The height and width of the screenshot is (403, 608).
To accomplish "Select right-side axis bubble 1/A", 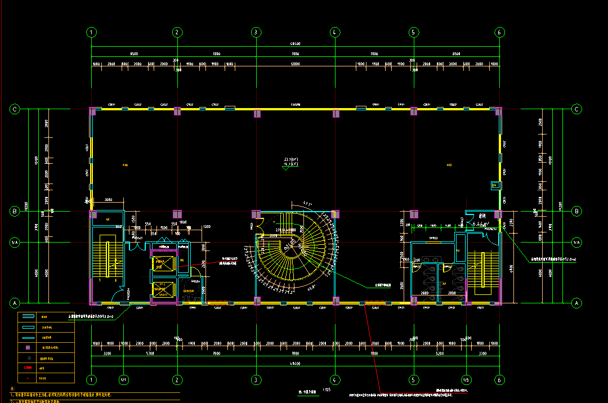I will coord(576,243).
